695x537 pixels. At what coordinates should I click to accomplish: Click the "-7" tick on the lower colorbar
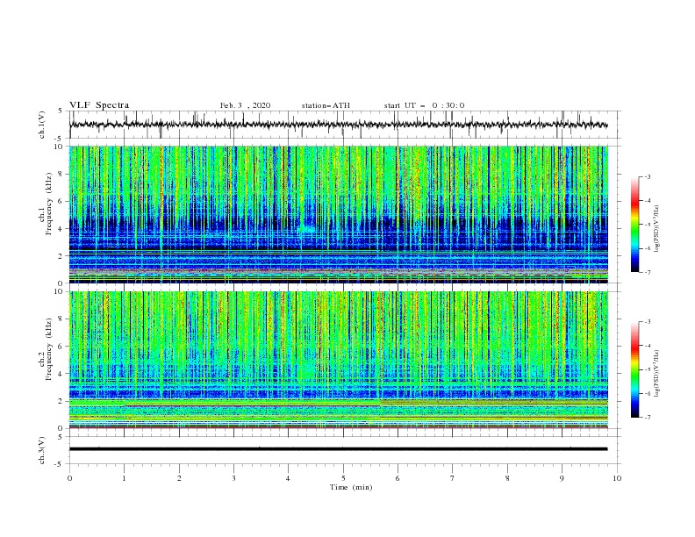[x=648, y=418]
